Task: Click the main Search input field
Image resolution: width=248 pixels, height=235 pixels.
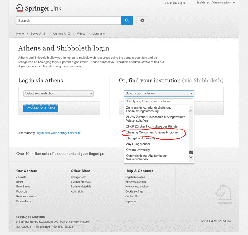Action: (68, 21)
